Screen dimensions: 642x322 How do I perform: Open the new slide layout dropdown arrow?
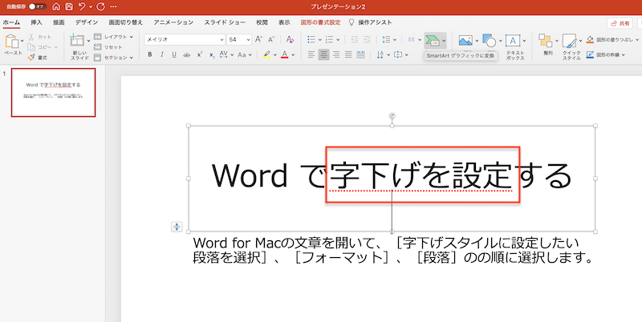click(88, 41)
